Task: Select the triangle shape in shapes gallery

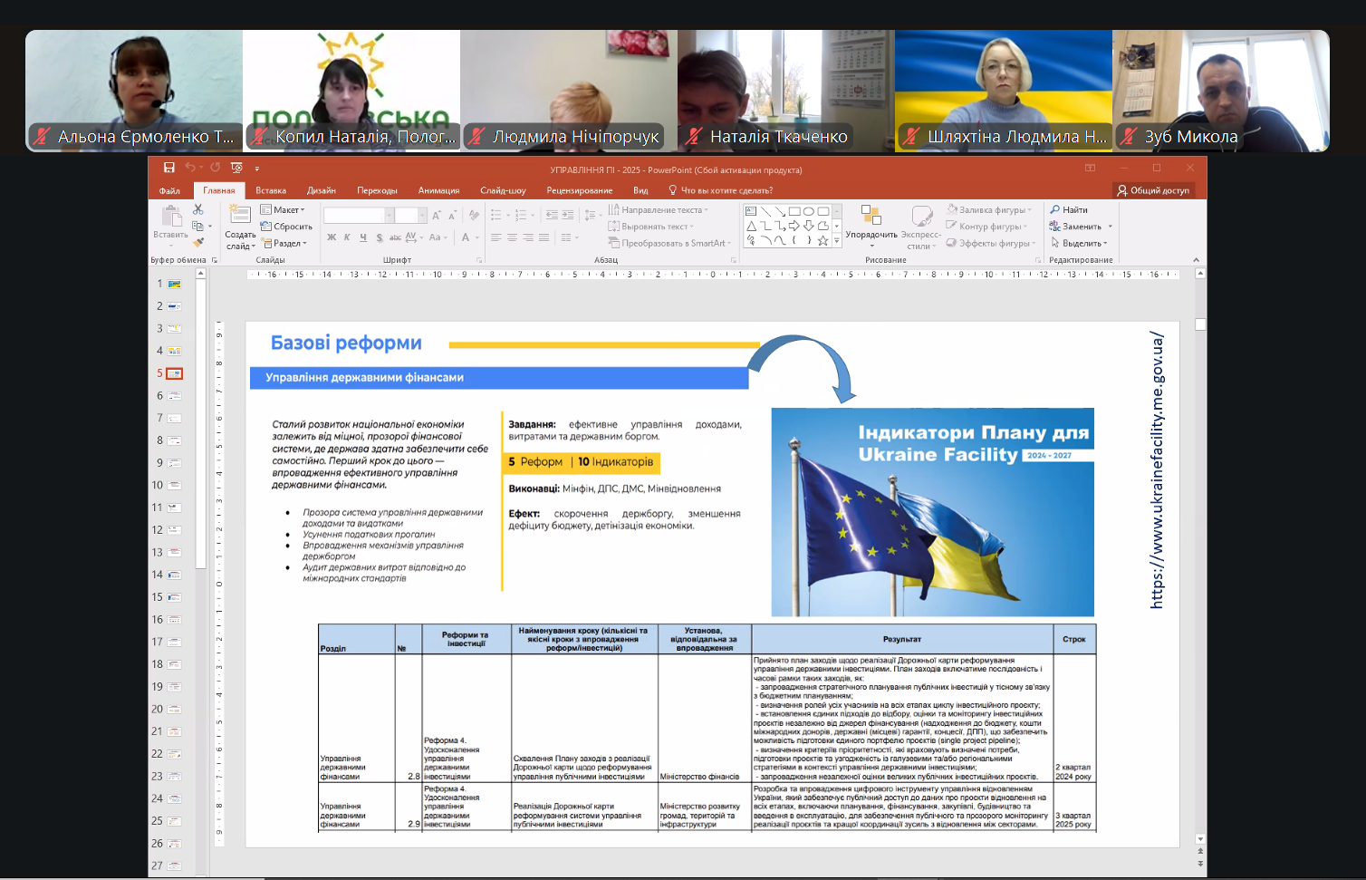Action: point(751,227)
